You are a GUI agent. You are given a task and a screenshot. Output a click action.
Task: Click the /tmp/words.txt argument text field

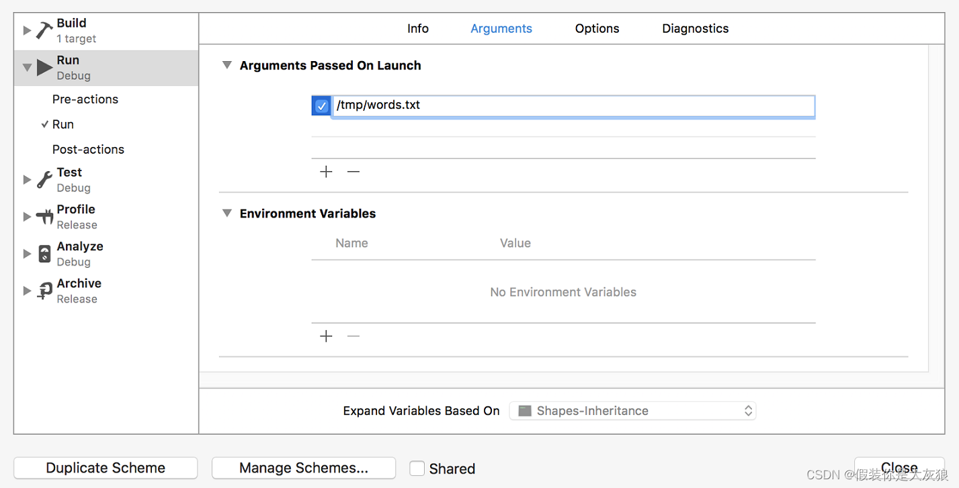[574, 106]
